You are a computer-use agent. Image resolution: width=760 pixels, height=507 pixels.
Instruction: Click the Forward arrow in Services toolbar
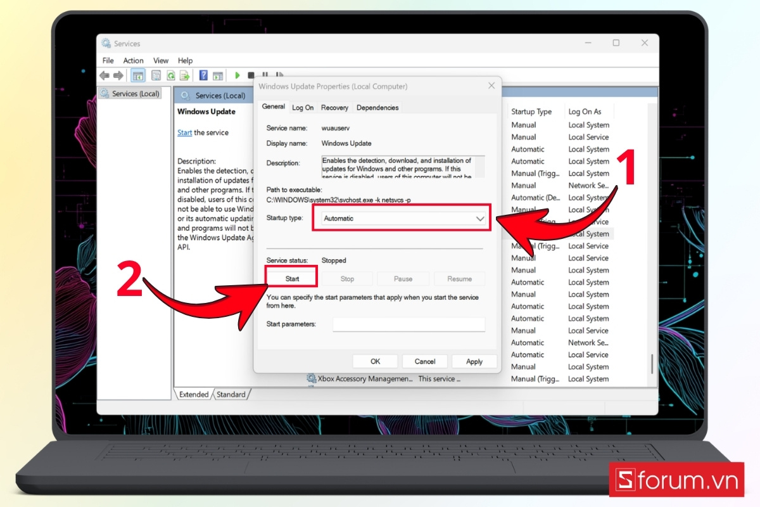118,75
